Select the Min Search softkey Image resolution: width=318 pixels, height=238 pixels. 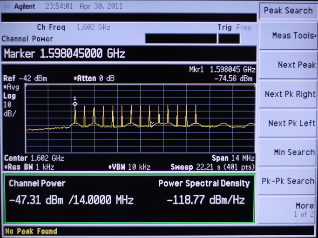click(289, 152)
